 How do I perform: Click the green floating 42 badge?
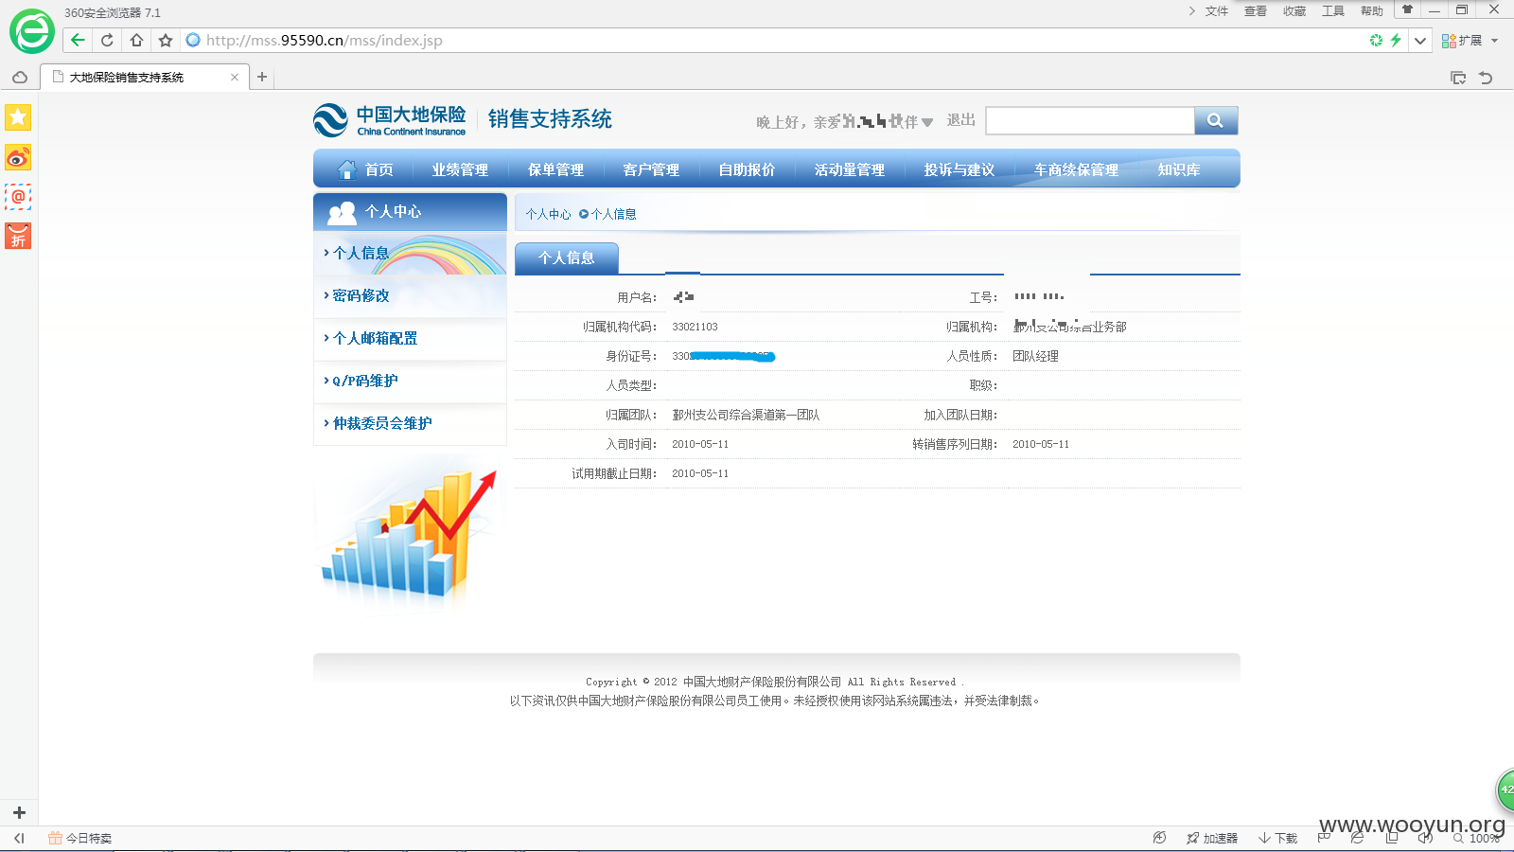pyautogui.click(x=1505, y=790)
